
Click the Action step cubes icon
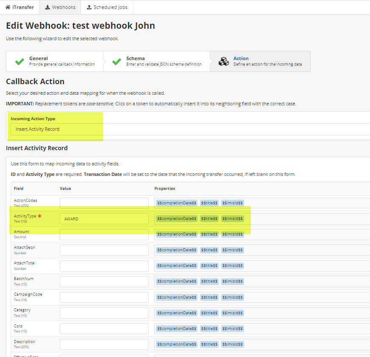pos(223,62)
